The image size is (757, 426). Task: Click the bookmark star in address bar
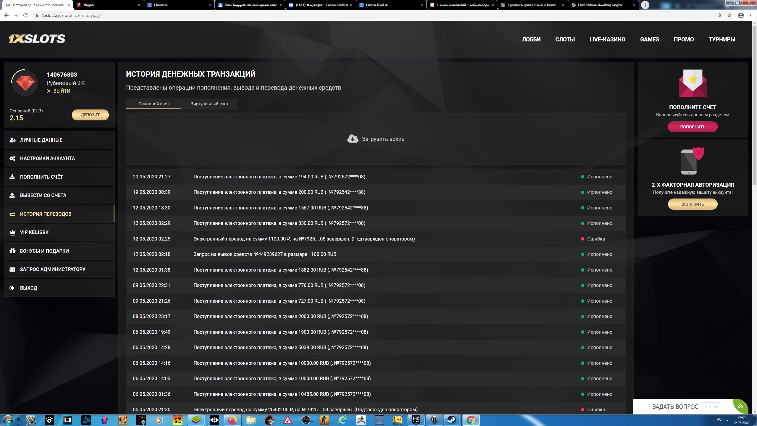pyautogui.click(x=729, y=15)
